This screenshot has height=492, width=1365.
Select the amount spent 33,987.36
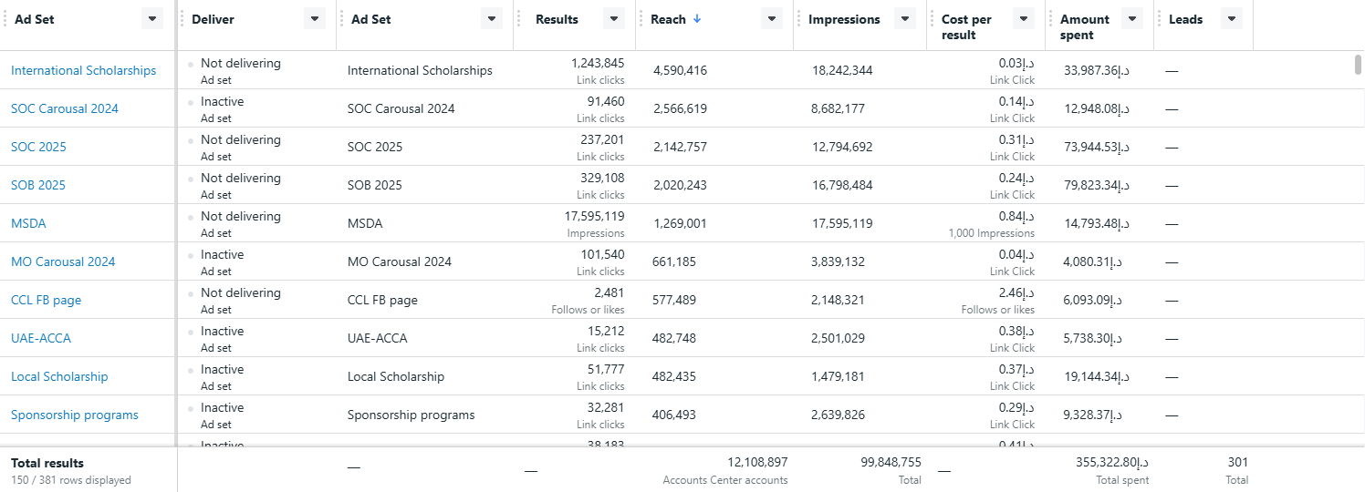pos(1097,70)
